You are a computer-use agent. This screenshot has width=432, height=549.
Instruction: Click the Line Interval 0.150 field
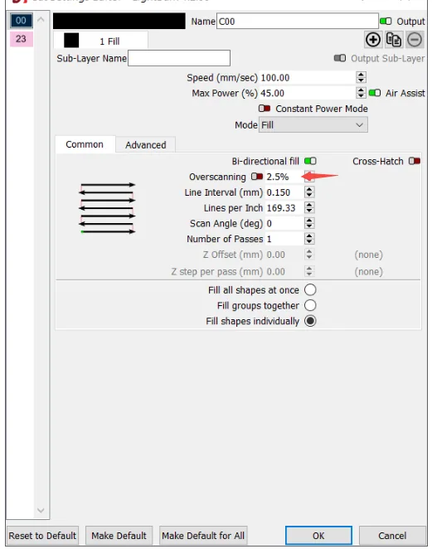[284, 192]
